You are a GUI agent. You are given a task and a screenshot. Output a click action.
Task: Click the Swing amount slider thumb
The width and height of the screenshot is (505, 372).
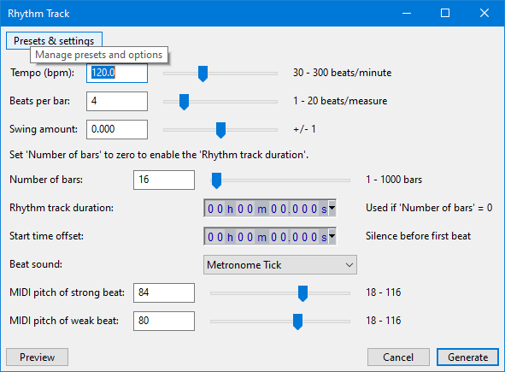220,130
